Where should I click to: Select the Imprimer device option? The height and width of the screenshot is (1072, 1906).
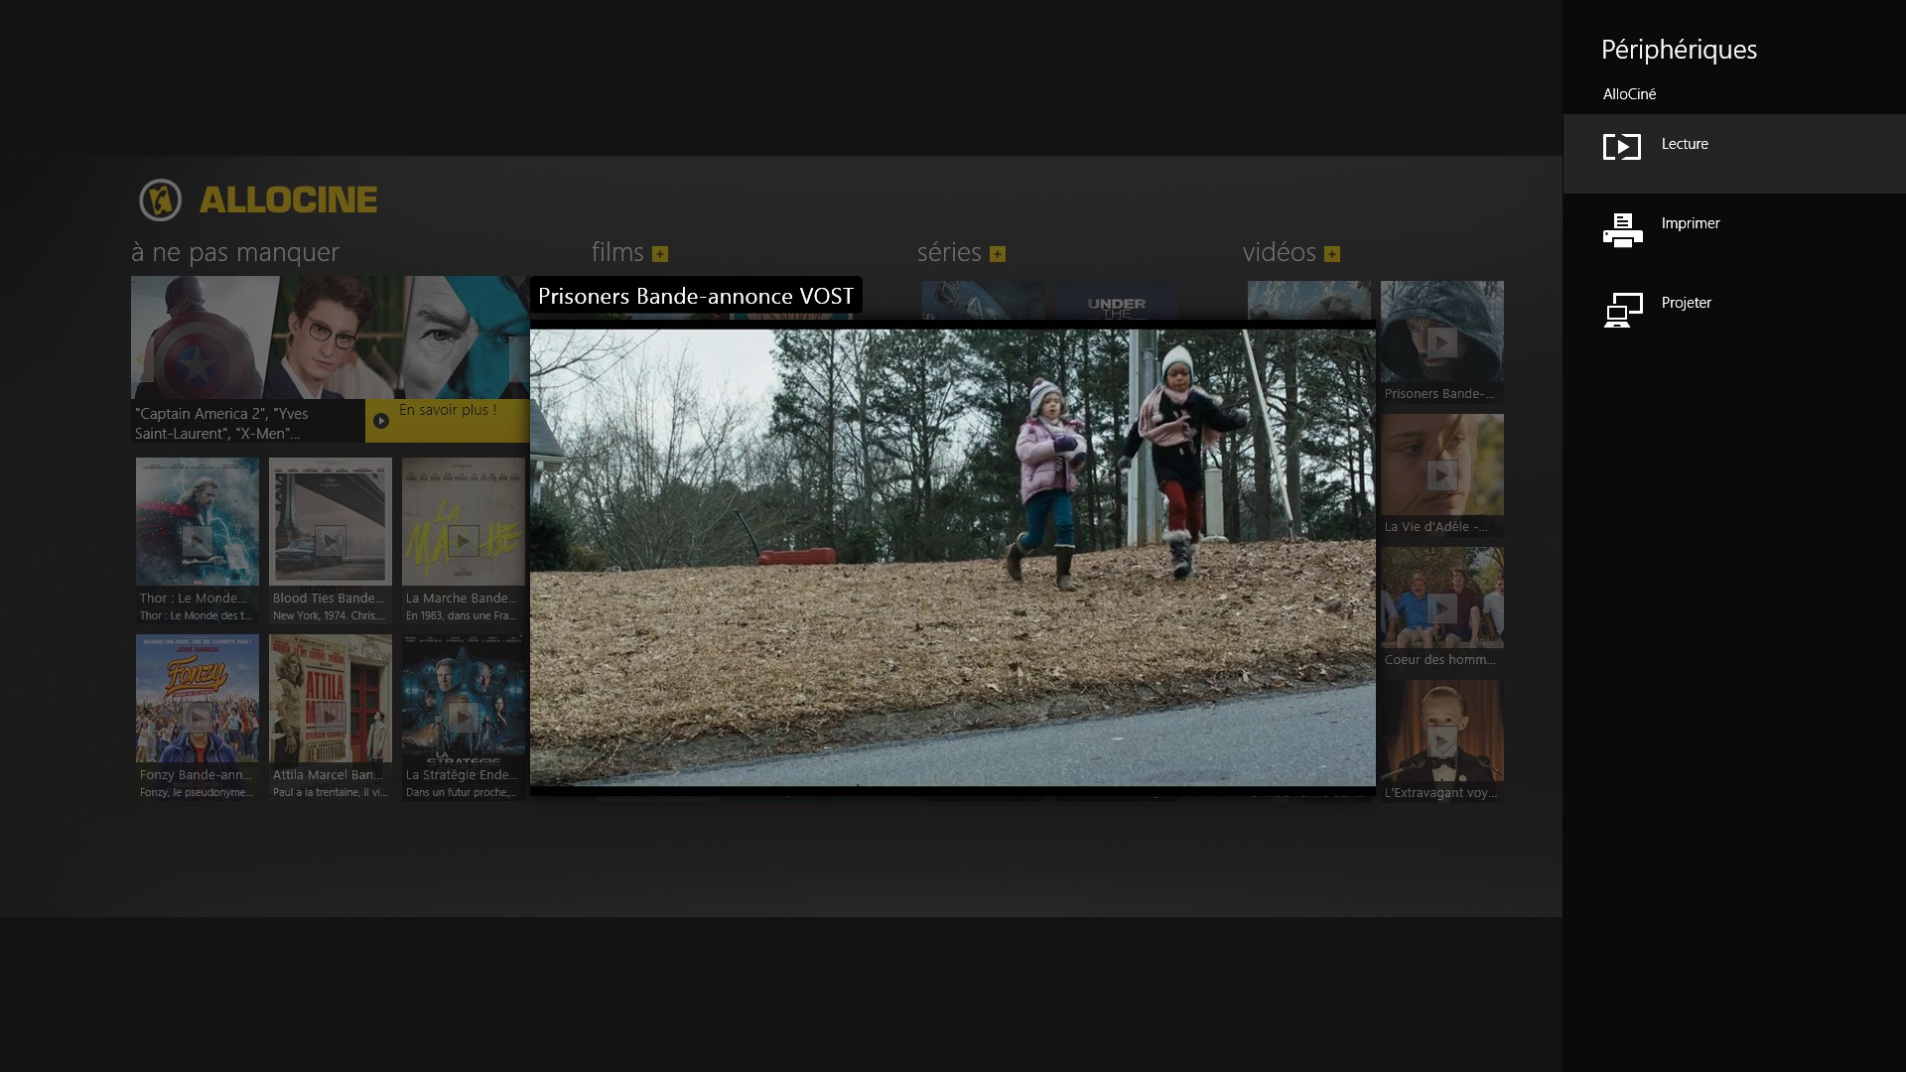point(1734,233)
